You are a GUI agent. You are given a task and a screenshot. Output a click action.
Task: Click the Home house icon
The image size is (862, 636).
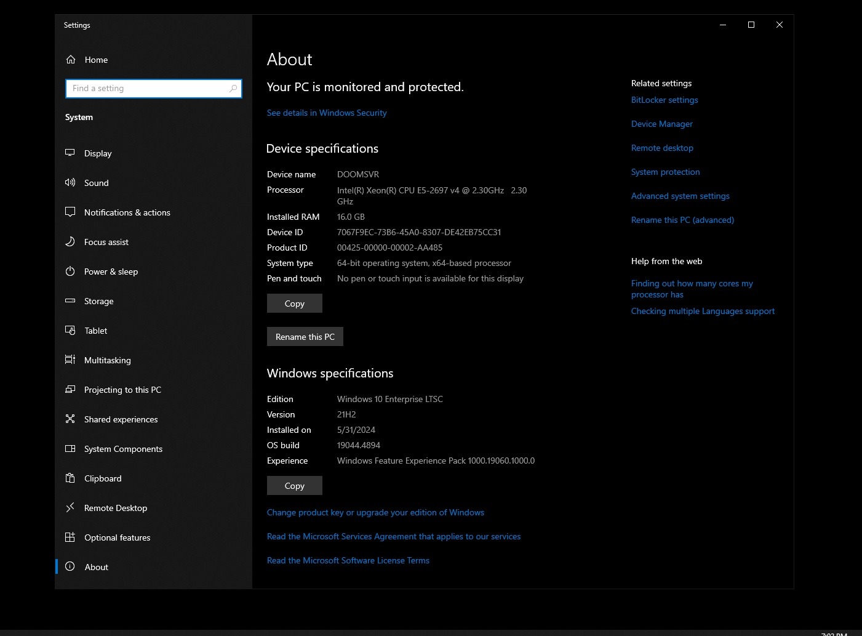pyautogui.click(x=71, y=60)
